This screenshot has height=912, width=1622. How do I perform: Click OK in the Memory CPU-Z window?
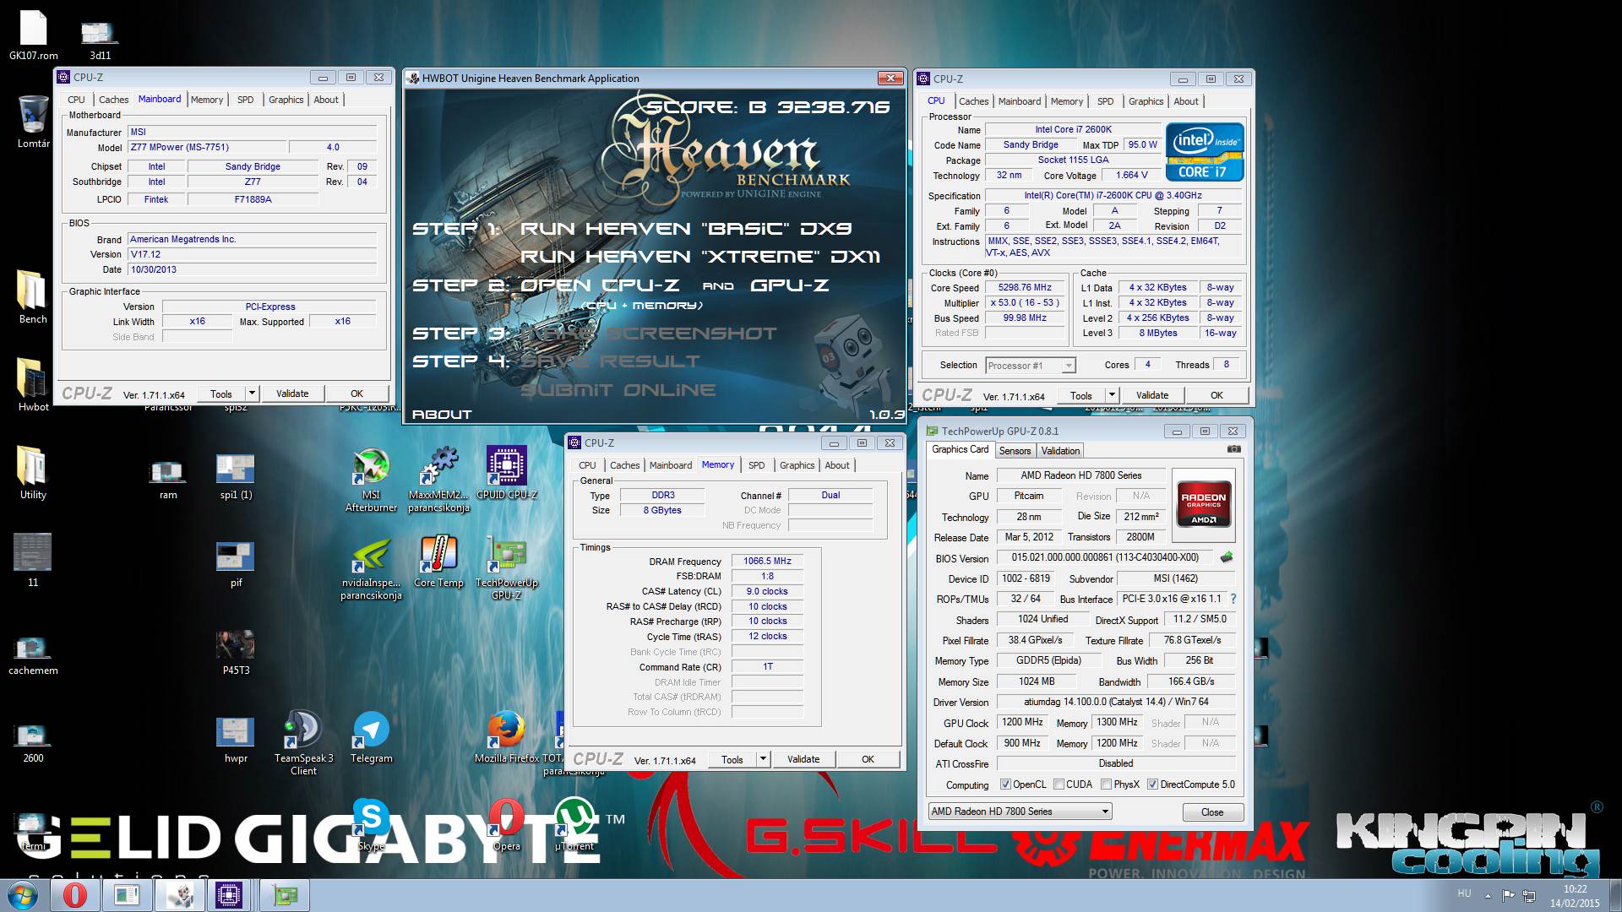868,759
